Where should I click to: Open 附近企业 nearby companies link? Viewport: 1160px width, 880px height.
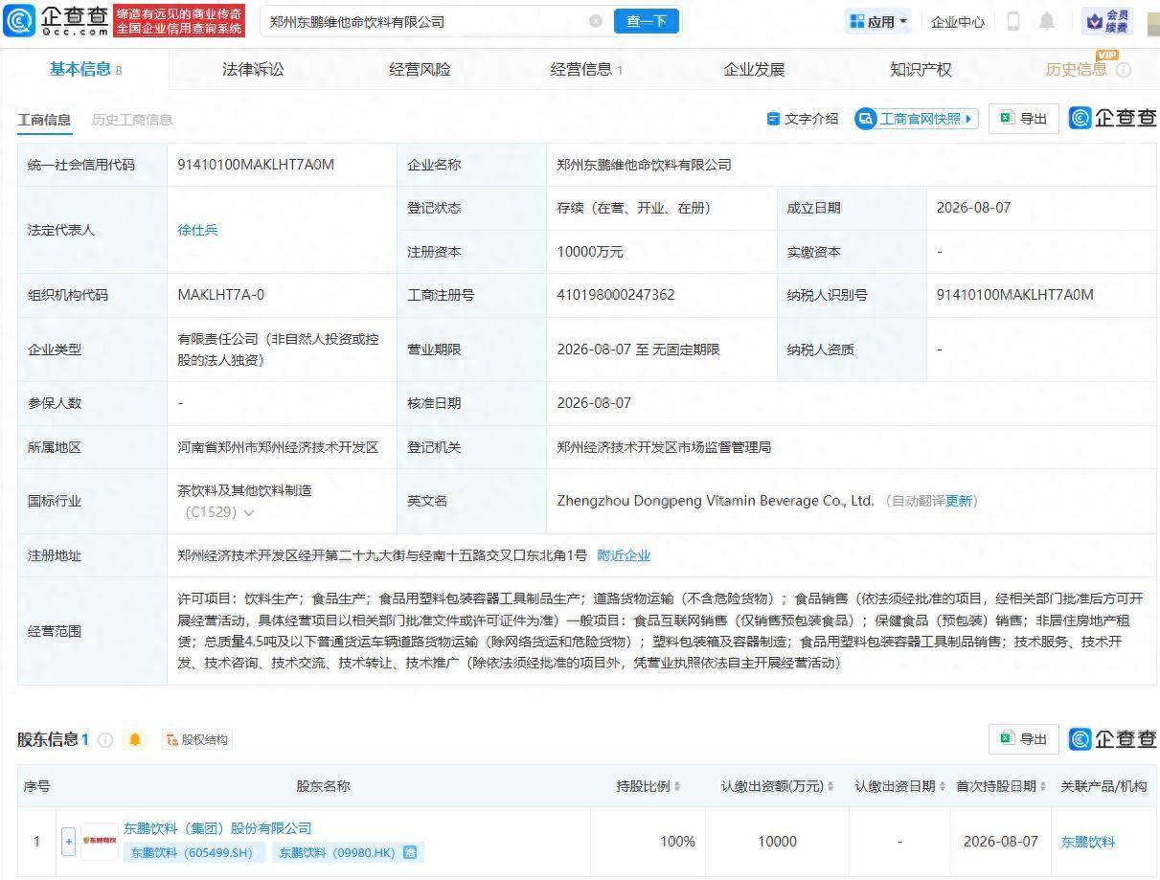(624, 555)
